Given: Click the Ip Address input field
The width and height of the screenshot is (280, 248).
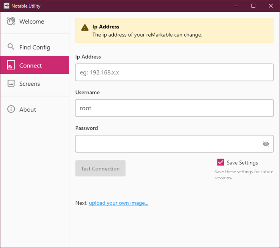Looking at the screenshot, I should click(174, 72).
